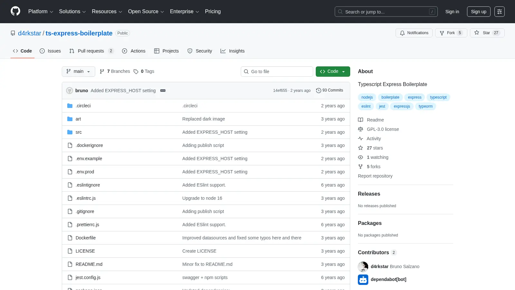Image resolution: width=515 pixels, height=290 pixels.
Task: Open the expressjs topic tag
Action: [402, 106]
